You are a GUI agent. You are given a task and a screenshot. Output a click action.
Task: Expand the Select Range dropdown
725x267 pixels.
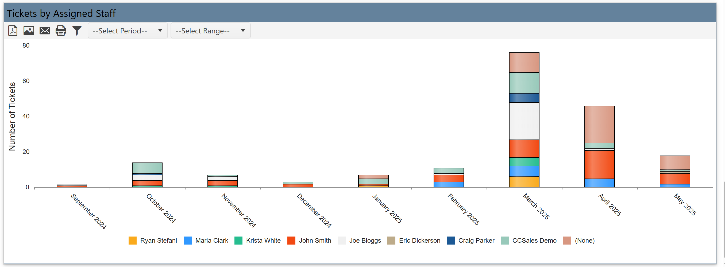(210, 30)
